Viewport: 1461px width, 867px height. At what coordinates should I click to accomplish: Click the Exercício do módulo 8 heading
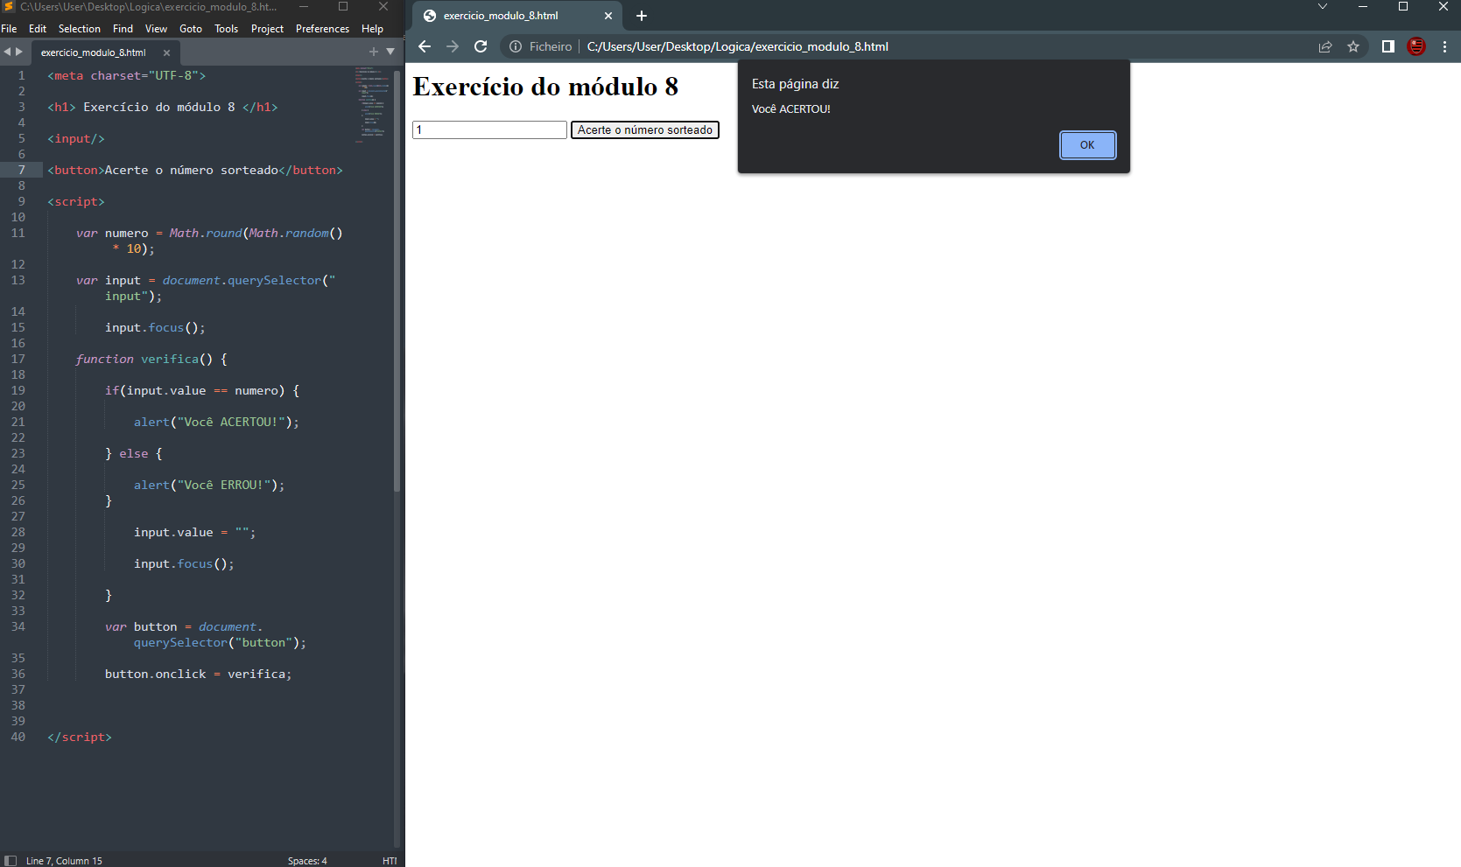click(545, 87)
